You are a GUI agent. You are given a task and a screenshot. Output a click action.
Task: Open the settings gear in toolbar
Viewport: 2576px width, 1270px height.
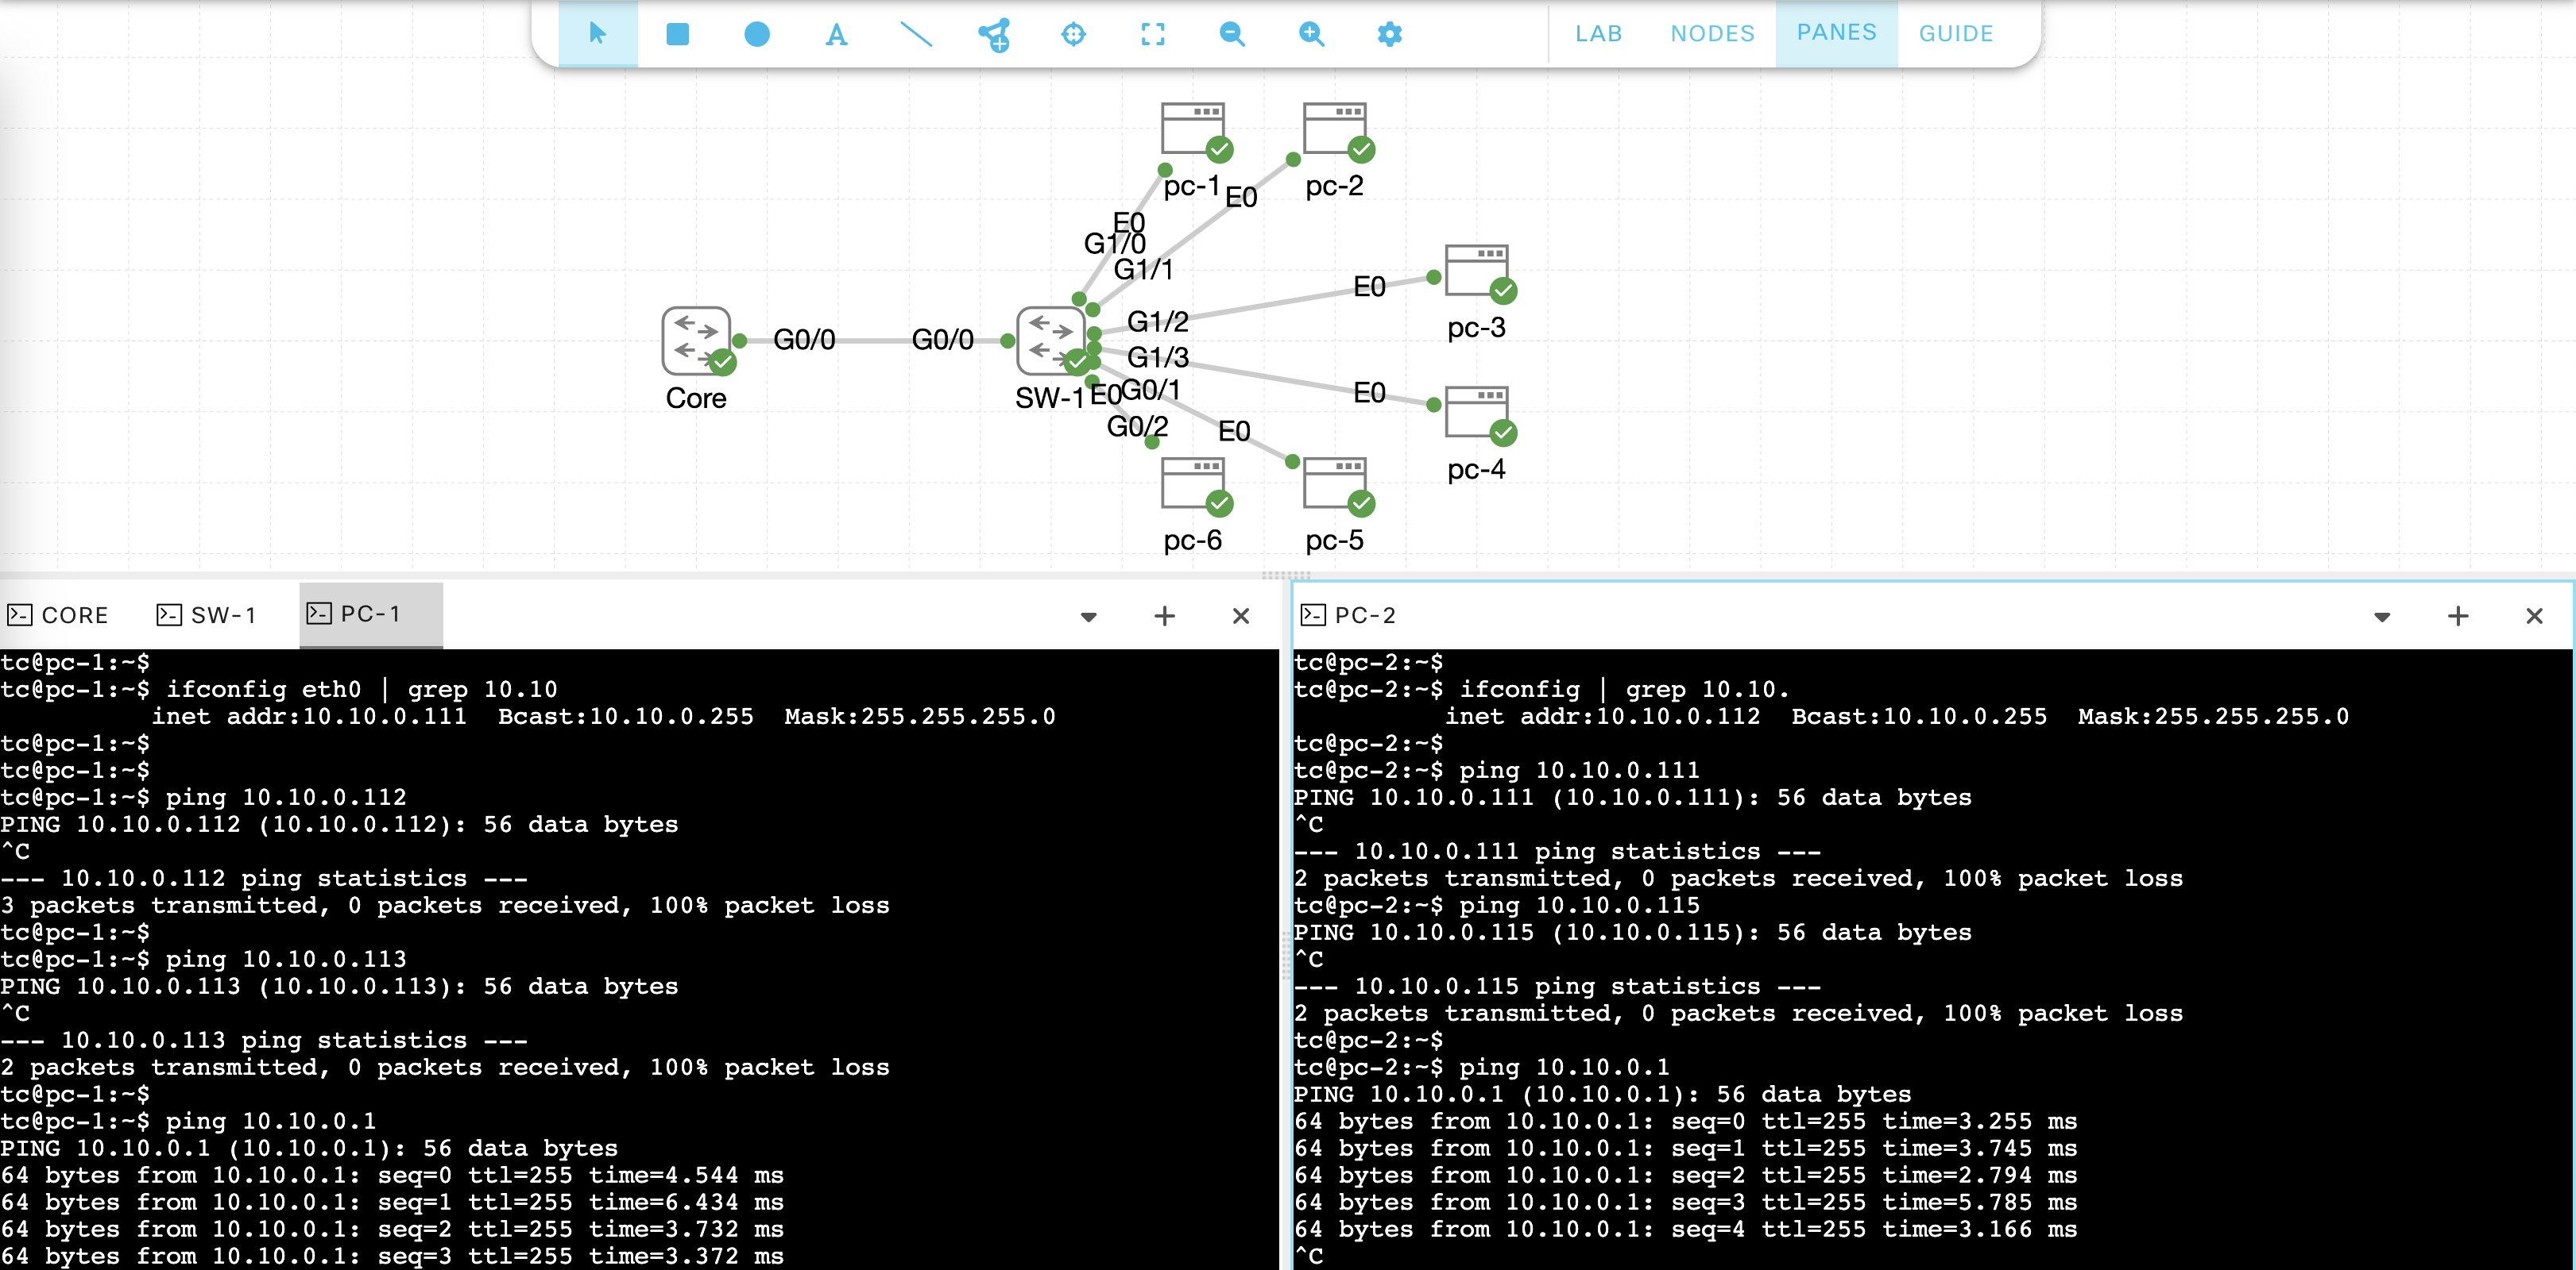tap(1389, 34)
